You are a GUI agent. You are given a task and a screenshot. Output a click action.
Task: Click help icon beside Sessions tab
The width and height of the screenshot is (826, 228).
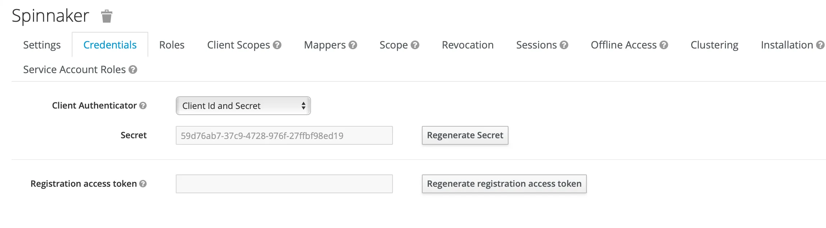tap(564, 45)
